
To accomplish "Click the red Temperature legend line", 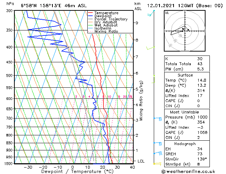I will pos(90,13).
